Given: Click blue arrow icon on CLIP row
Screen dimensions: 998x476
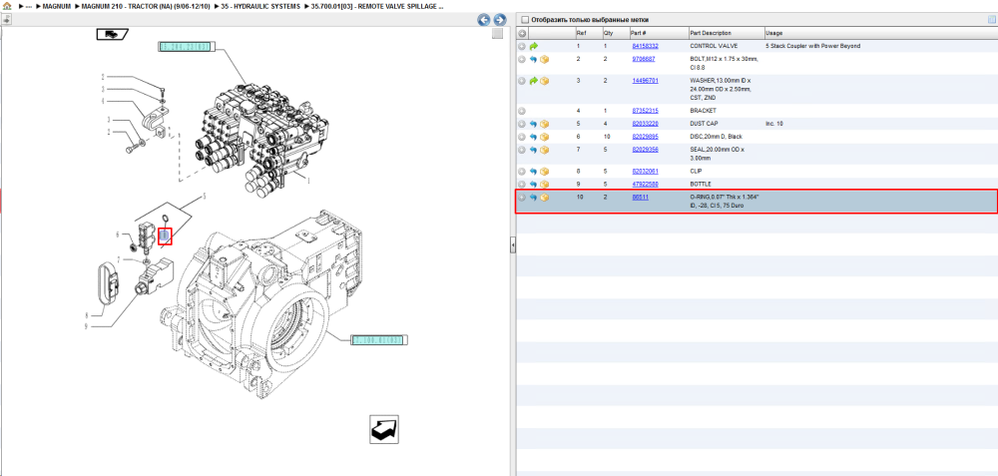Looking at the screenshot, I should pyautogui.click(x=533, y=172).
